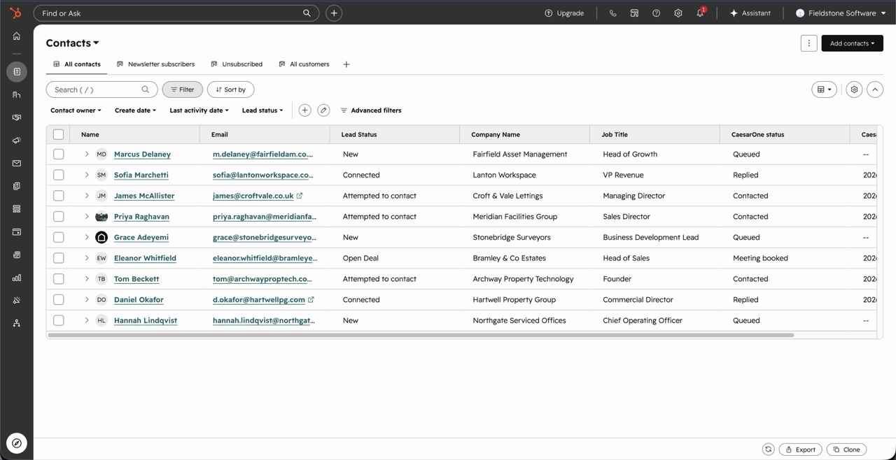896x460 pixels.
Task: Check the box for Priya Raghavan
Action: (x=59, y=217)
